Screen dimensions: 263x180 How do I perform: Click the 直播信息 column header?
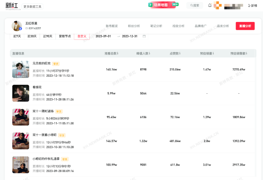pyautogui.click(x=18, y=53)
